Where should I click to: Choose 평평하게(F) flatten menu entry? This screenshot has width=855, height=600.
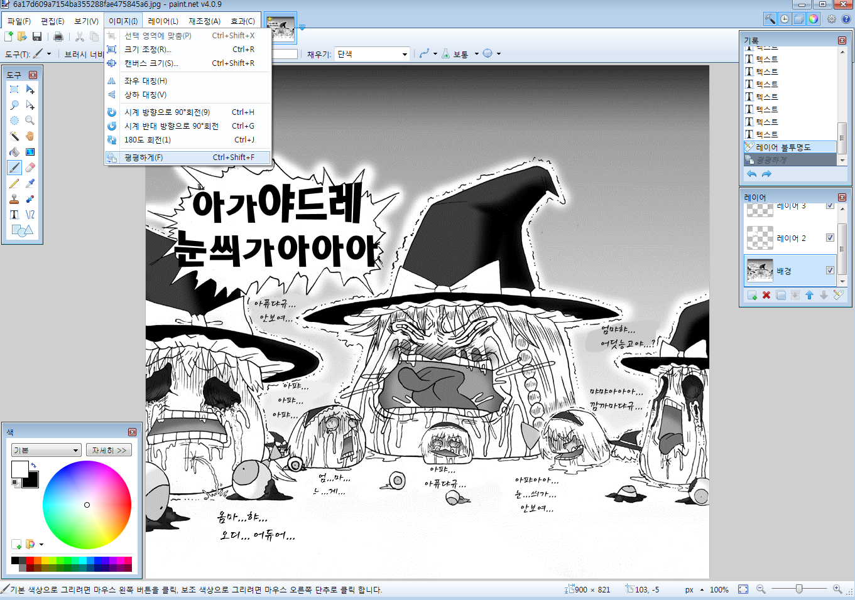coord(188,158)
